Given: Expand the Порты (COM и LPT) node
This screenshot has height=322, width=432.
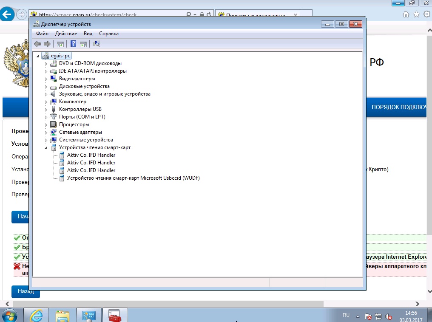Looking at the screenshot, I should (46, 117).
